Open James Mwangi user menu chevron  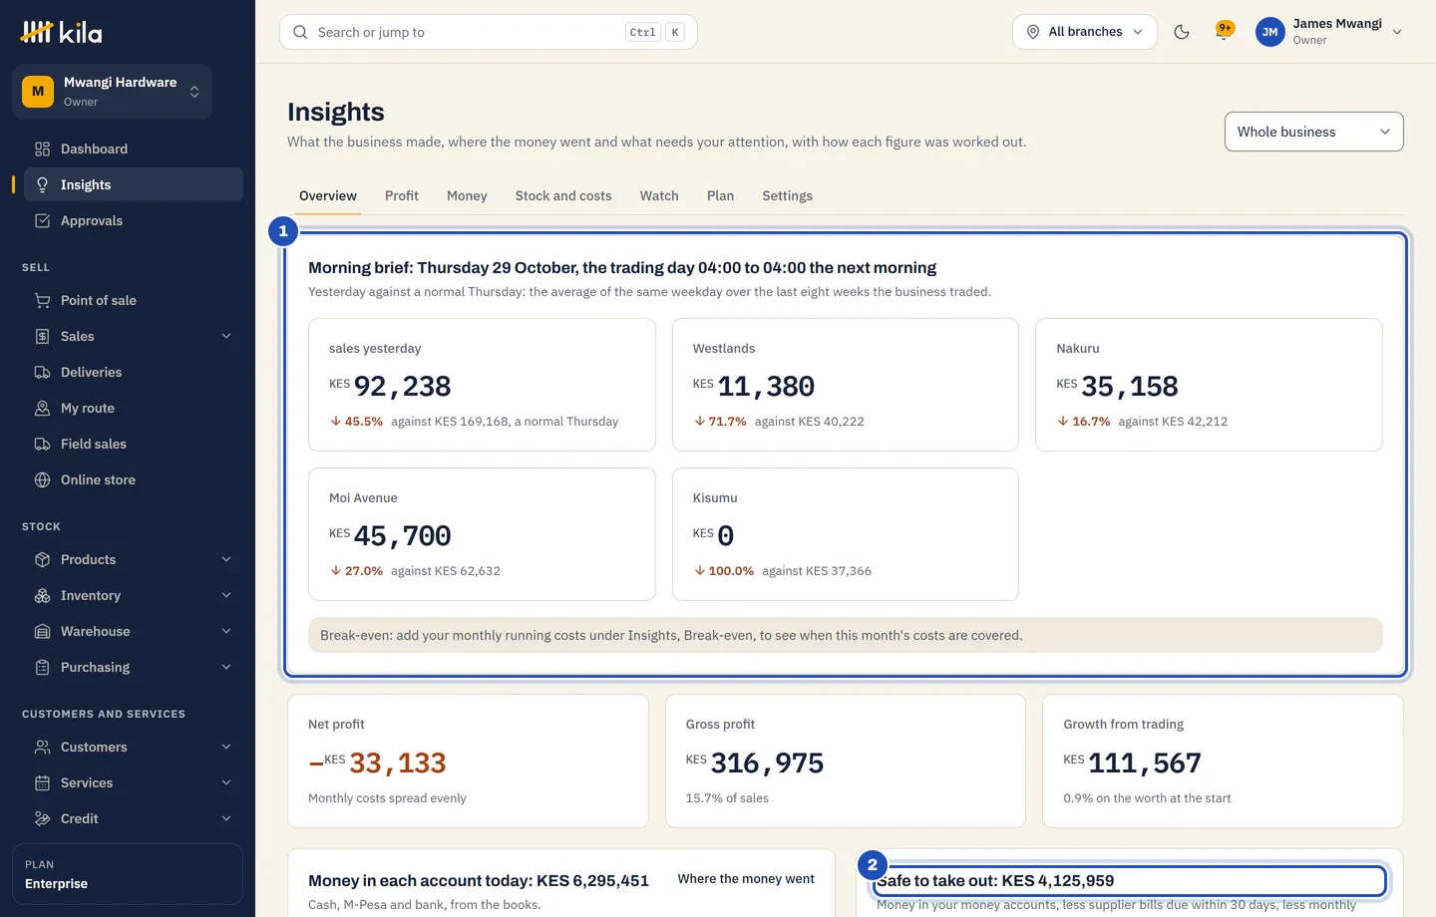click(1397, 32)
